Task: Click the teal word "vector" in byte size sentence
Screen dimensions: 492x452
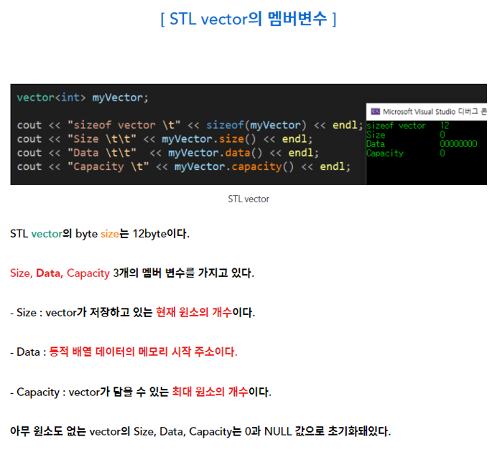Action: point(47,234)
